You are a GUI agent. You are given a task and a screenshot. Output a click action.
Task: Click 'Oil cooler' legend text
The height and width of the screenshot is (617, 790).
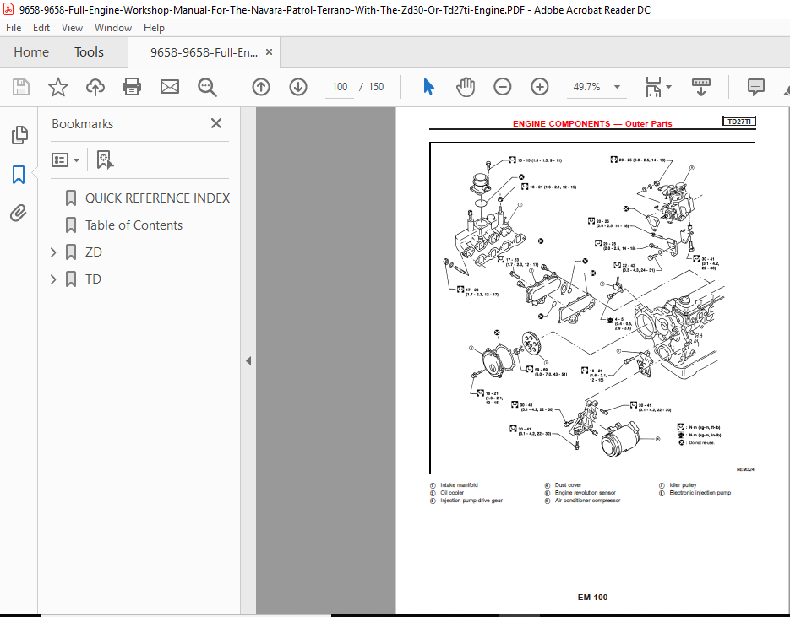452,493
